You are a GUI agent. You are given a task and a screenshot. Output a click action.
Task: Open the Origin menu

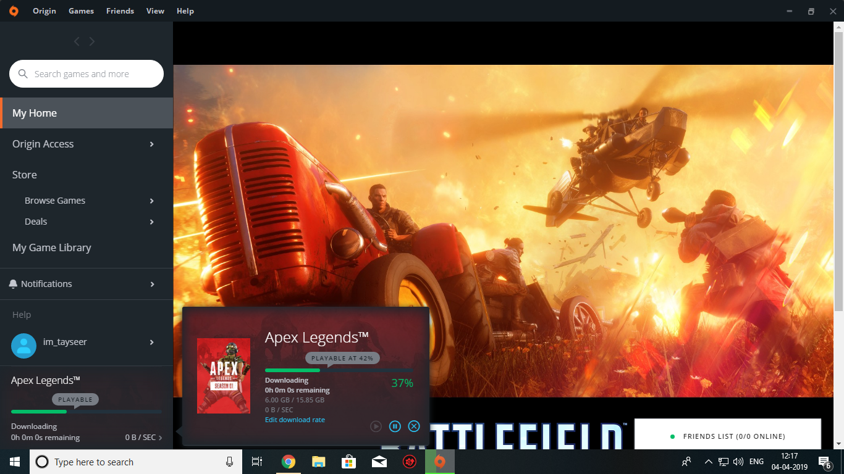[x=44, y=11]
